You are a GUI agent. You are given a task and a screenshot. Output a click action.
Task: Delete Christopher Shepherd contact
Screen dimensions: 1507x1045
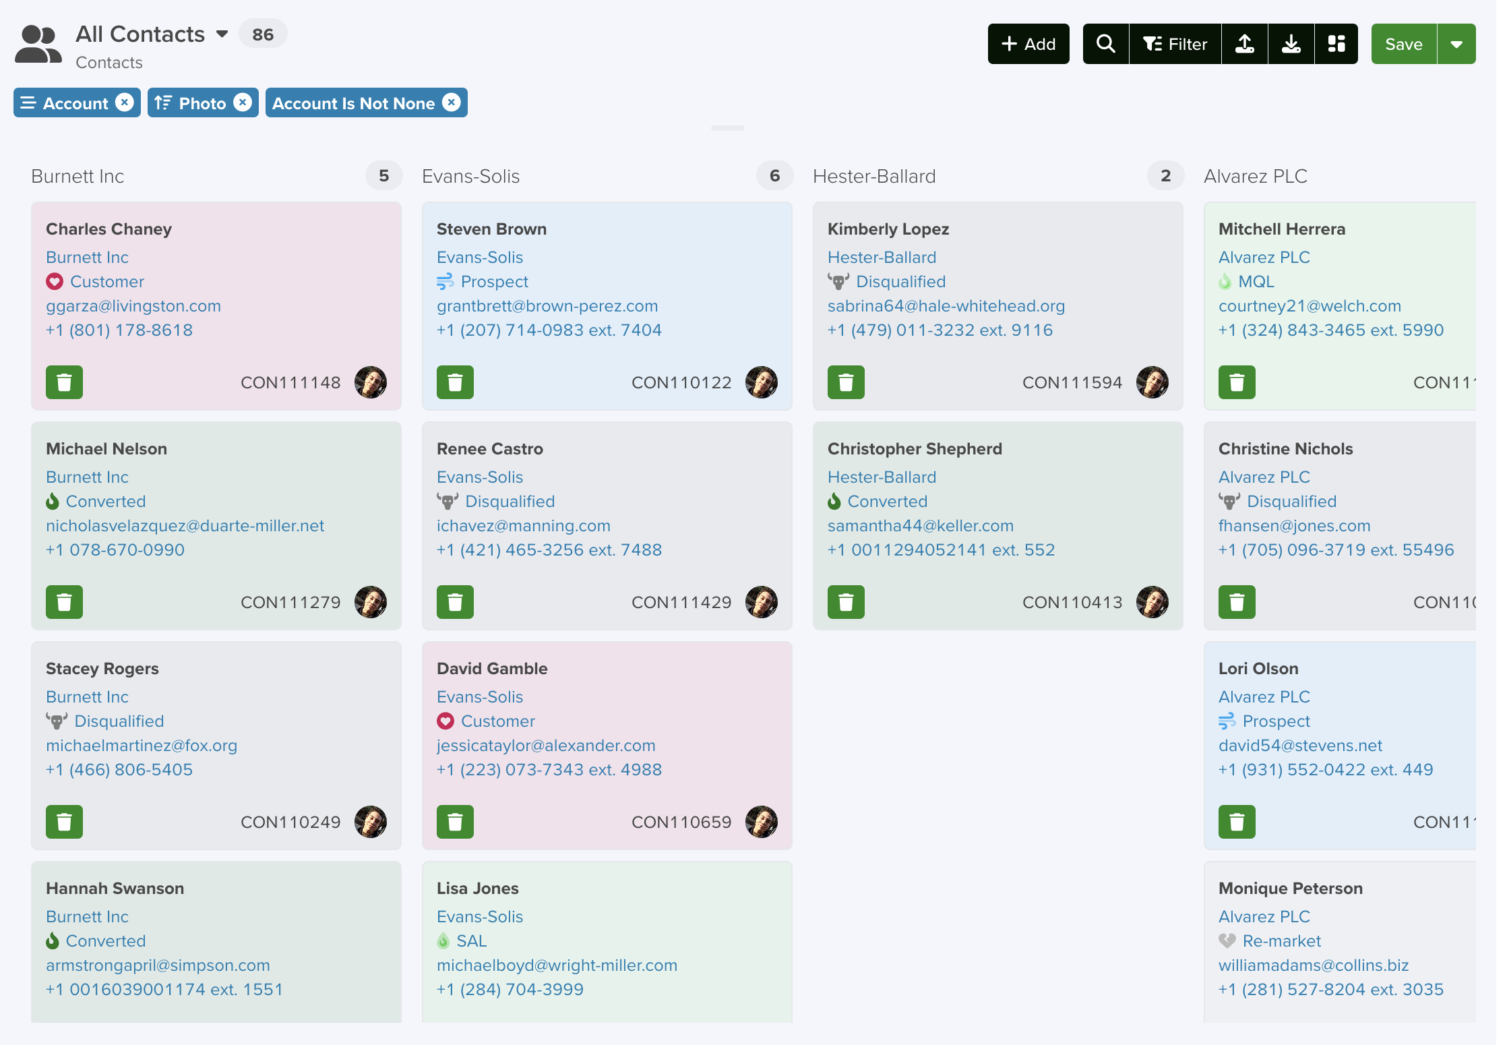(846, 602)
